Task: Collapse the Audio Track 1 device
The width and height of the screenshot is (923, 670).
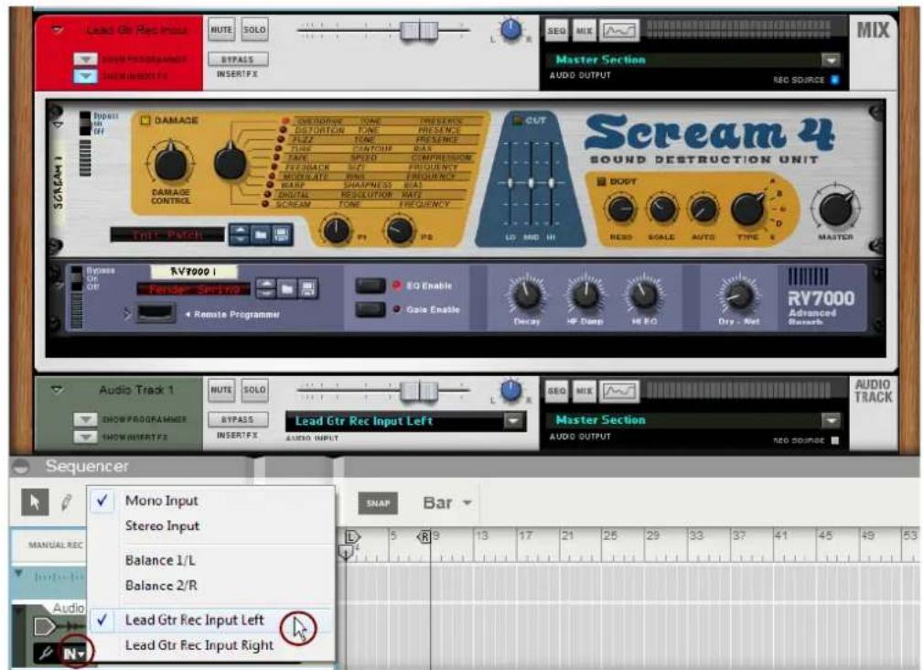Action: (x=57, y=389)
